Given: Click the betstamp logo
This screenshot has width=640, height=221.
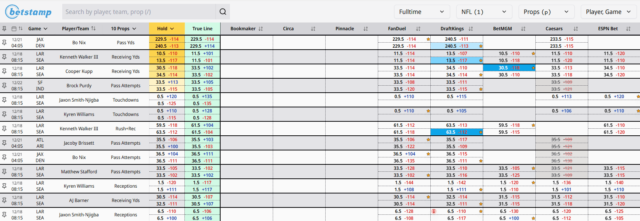Looking at the screenshot, I should click(28, 12).
